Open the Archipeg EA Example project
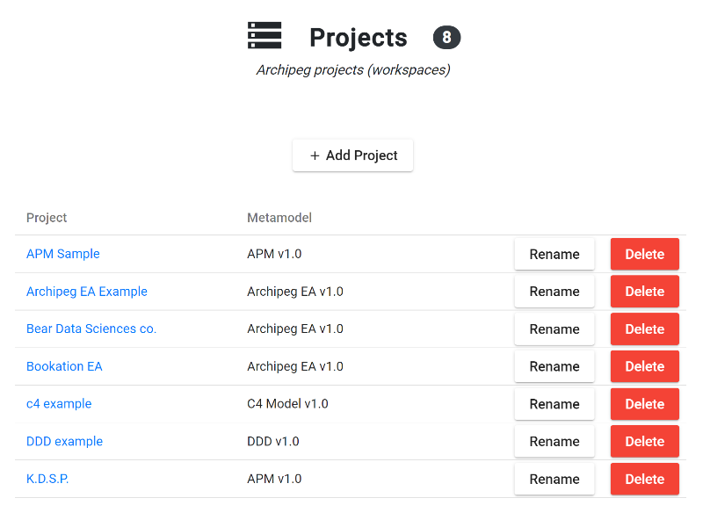The image size is (703, 527). click(x=87, y=292)
